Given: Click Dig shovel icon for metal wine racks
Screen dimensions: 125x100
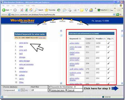Looking at the screenshot, I should pos(109,52).
